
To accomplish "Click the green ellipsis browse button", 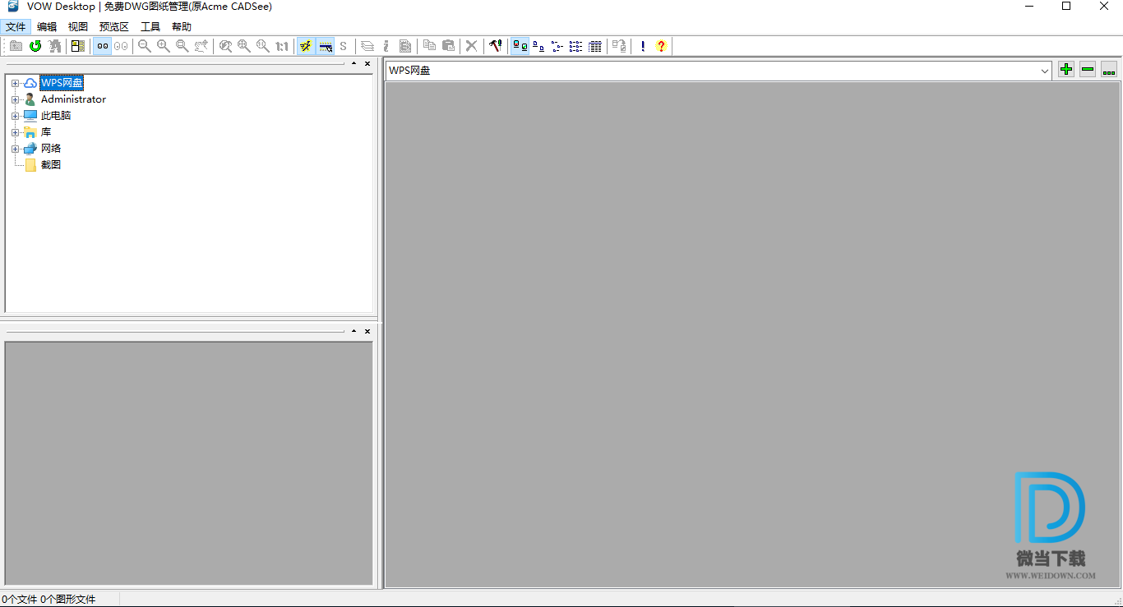I will 1109,70.
